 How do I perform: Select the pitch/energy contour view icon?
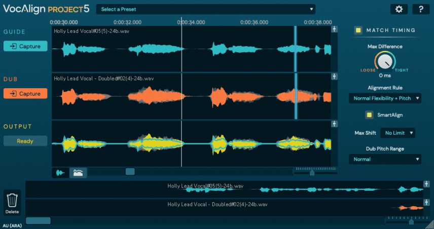[78, 173]
